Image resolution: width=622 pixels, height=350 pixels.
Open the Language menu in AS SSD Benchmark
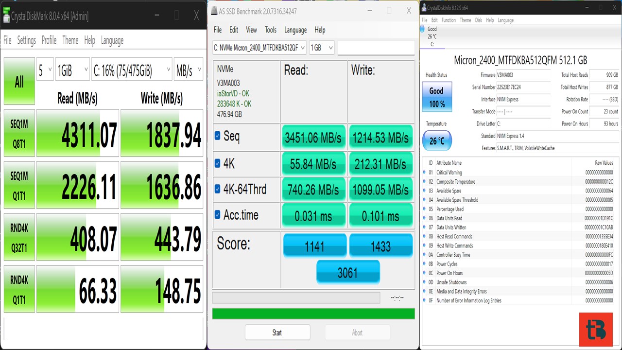pyautogui.click(x=295, y=30)
